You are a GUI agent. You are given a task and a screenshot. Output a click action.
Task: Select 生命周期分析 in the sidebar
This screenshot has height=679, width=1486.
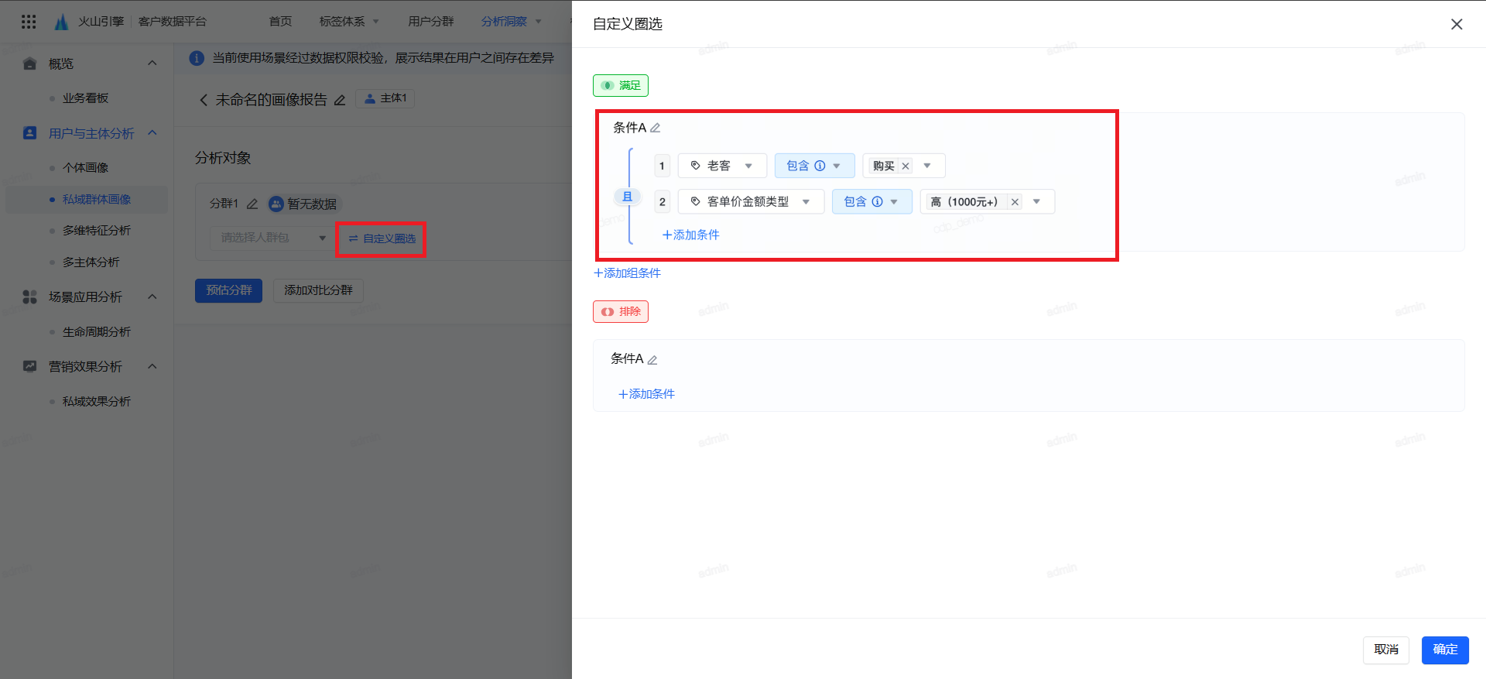[97, 332]
